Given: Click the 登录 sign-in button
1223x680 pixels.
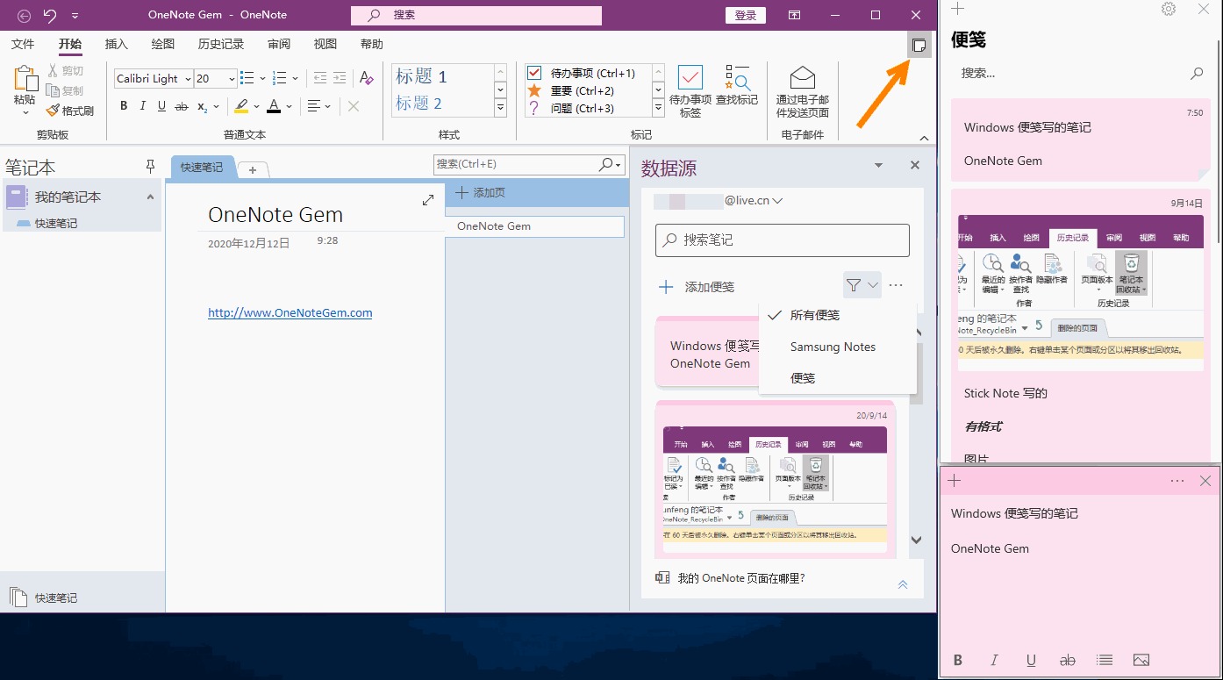Looking at the screenshot, I should coord(746,15).
